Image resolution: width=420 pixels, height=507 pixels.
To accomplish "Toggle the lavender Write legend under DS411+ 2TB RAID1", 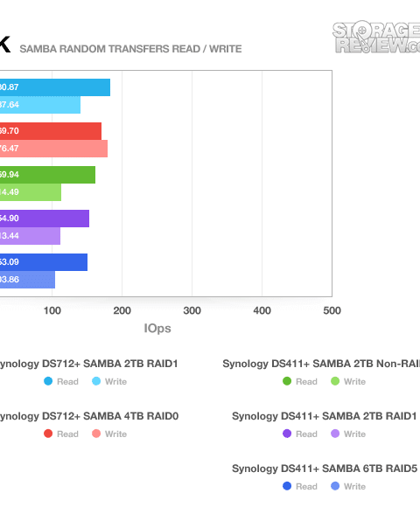I will coord(348,434).
